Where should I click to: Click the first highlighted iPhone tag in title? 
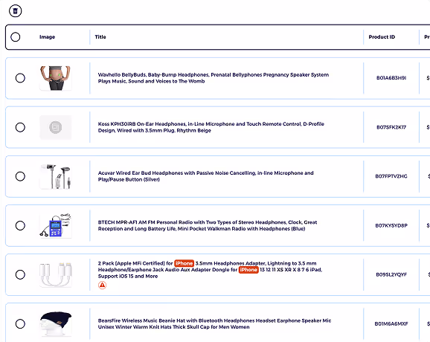pos(184,263)
